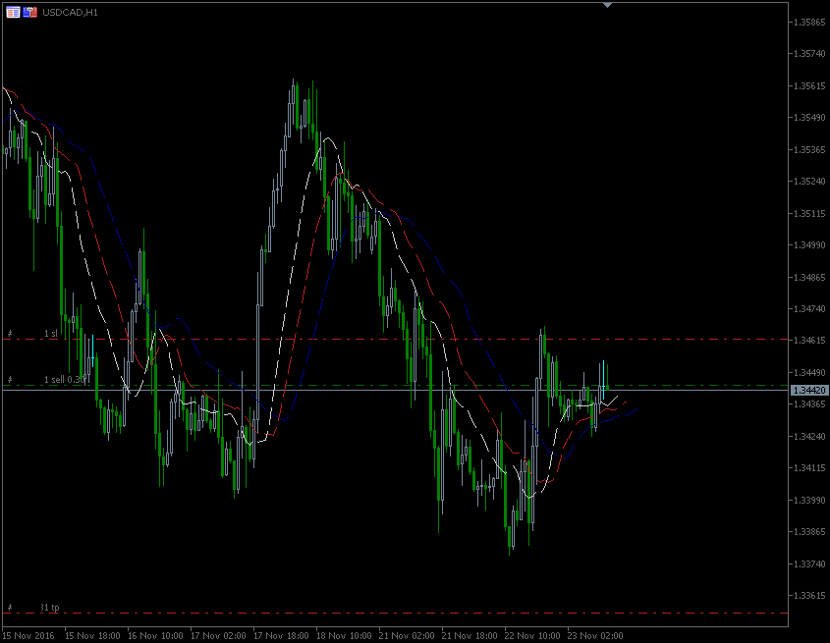Click price scale value 1.34990
830x643 pixels.
809,245
